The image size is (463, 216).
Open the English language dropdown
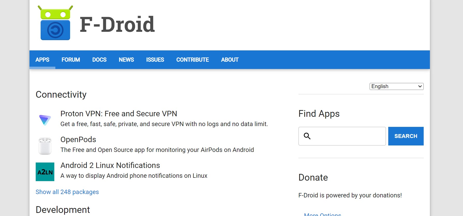396,86
